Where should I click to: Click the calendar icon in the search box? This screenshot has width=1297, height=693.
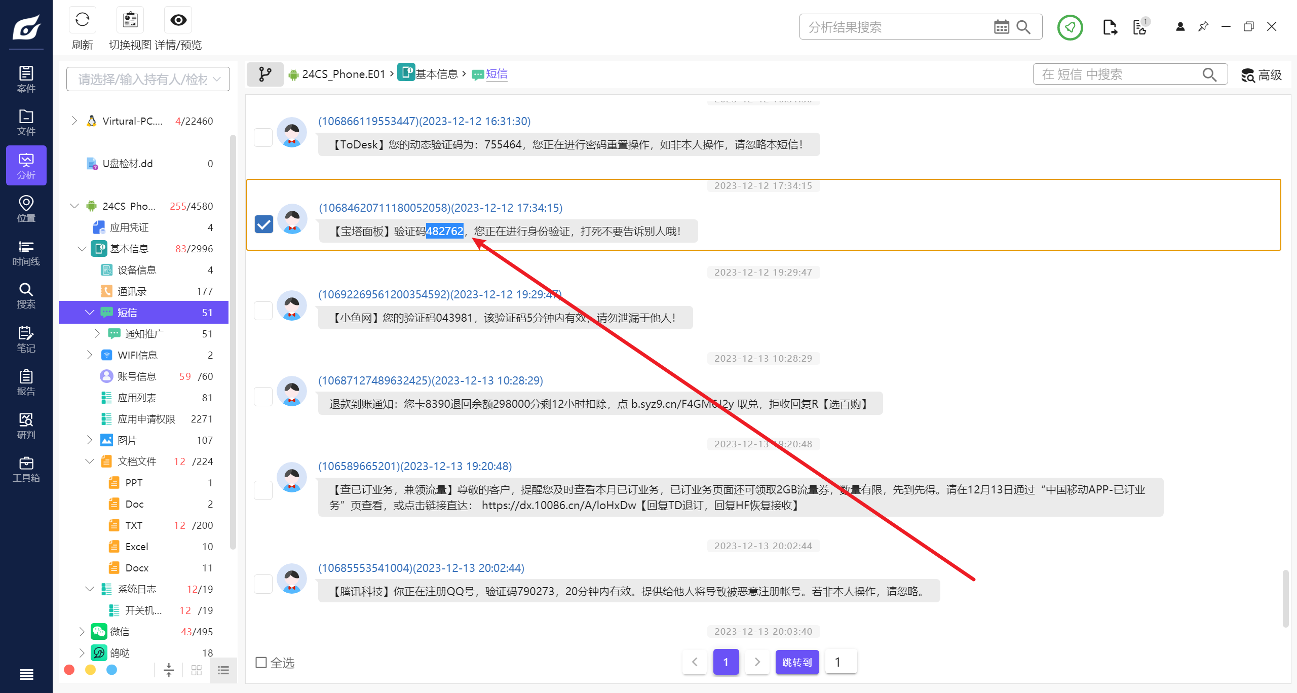(x=1001, y=27)
